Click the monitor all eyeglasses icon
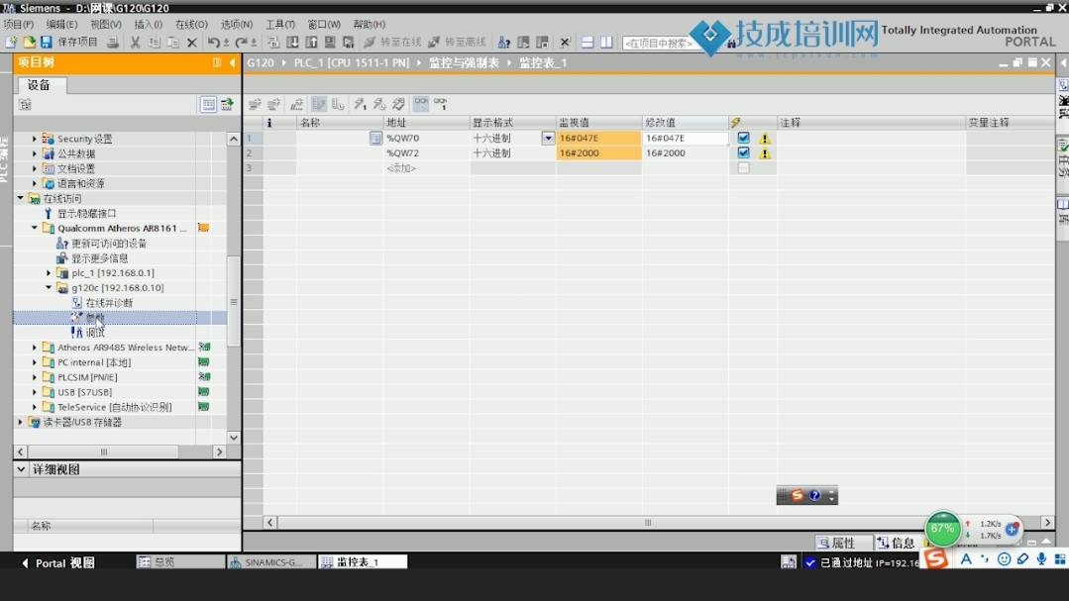 421,104
